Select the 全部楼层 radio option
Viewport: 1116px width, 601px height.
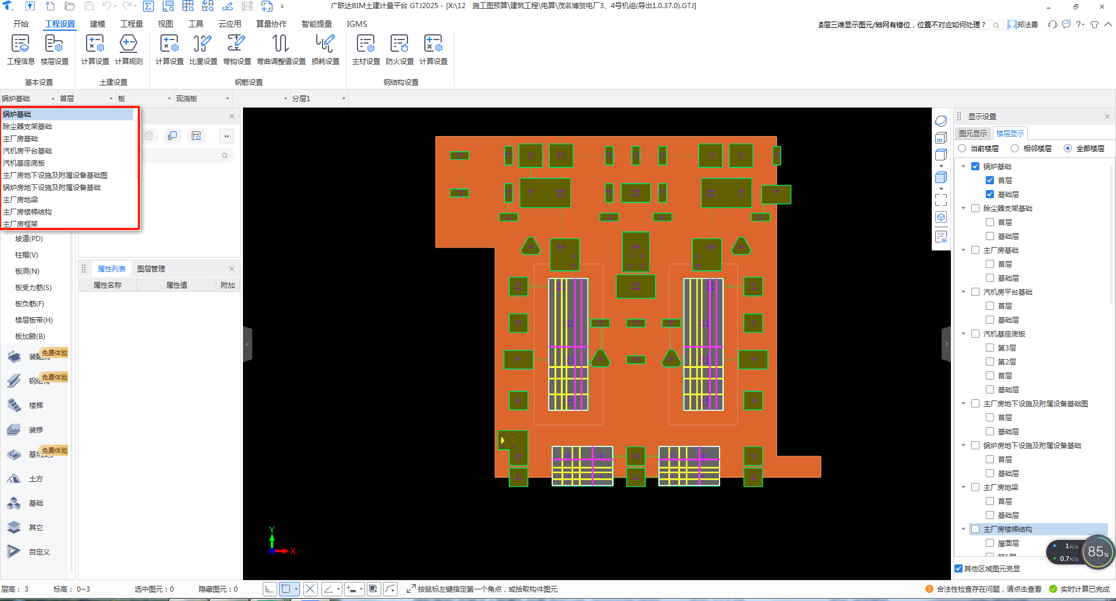point(1068,148)
